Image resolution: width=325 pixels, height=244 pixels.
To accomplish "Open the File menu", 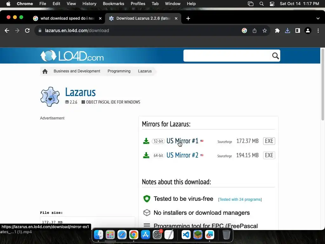I will click(43, 4).
